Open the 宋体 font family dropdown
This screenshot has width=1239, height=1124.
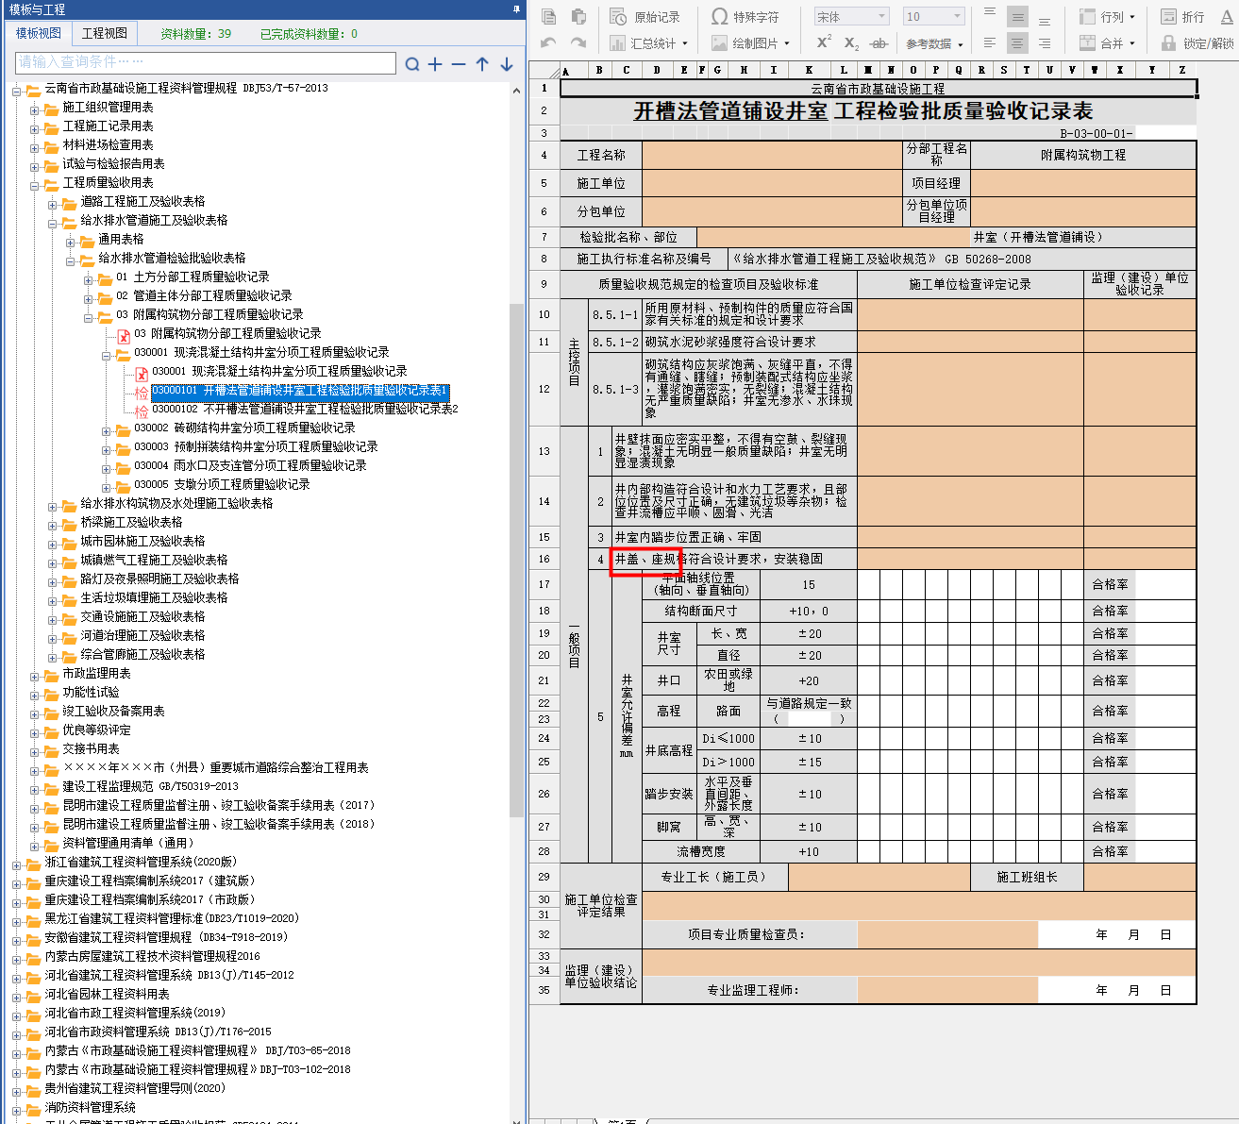point(852,17)
